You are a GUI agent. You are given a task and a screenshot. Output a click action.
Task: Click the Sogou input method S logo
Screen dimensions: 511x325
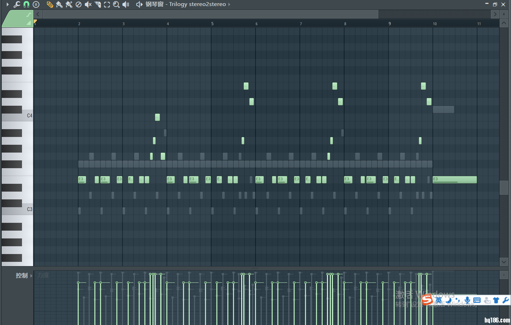[427, 300]
